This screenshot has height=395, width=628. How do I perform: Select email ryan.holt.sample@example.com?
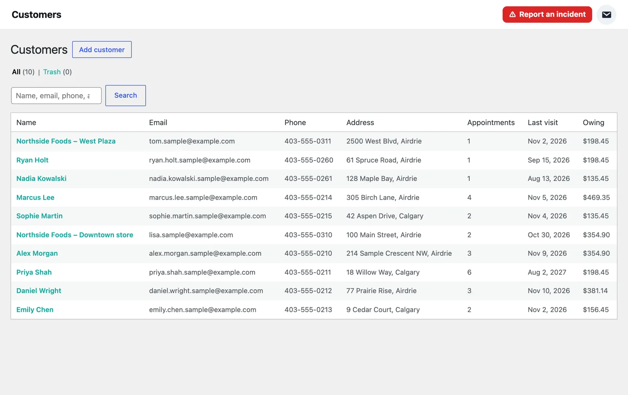coord(200,160)
